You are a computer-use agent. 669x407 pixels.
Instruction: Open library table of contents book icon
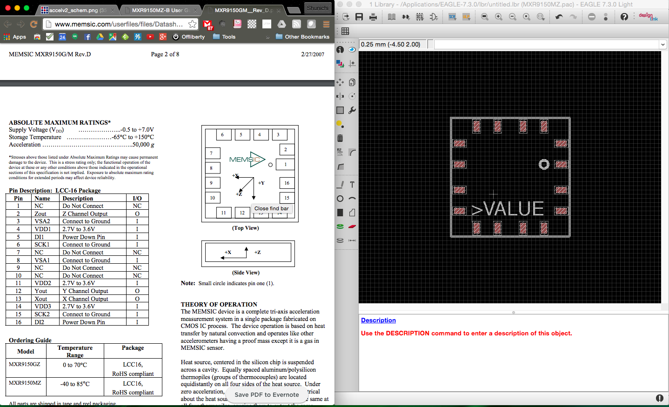[392, 17]
